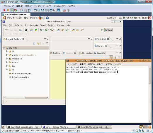Click the VMware take snapshot icon
The width and height of the screenshot is (153, 133).
[x=21, y=10]
